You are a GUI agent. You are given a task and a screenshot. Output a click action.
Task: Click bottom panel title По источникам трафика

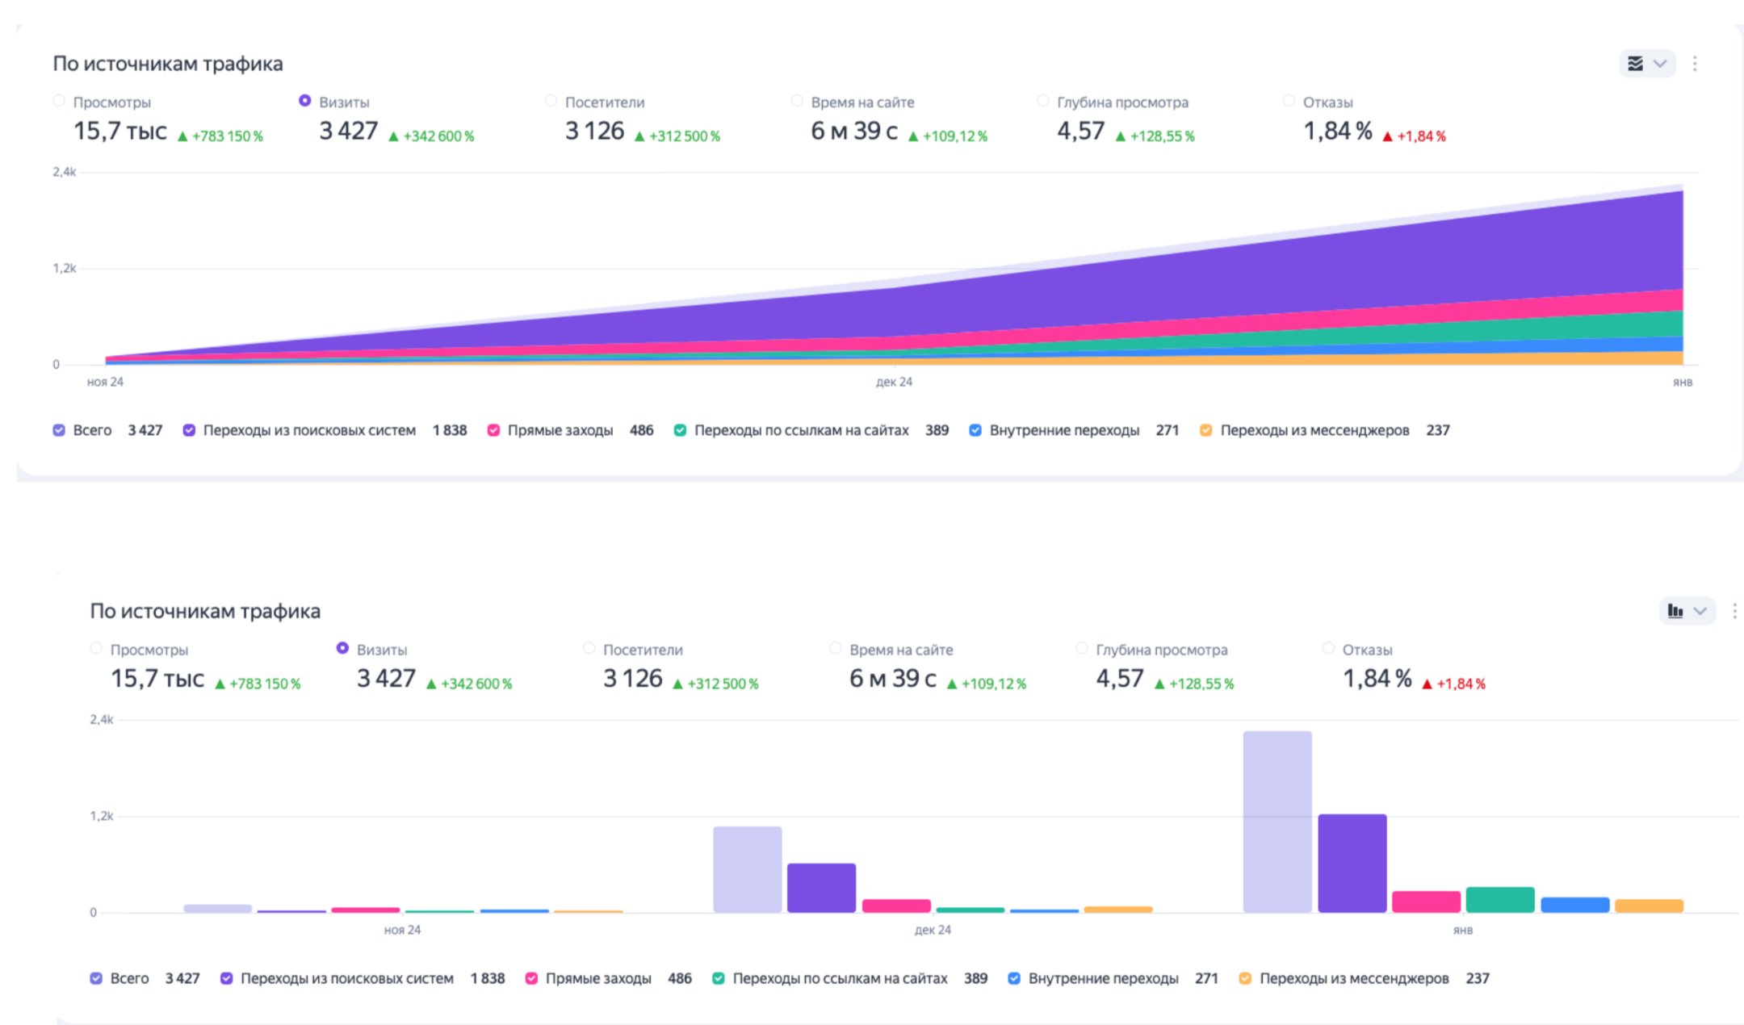pyautogui.click(x=205, y=611)
